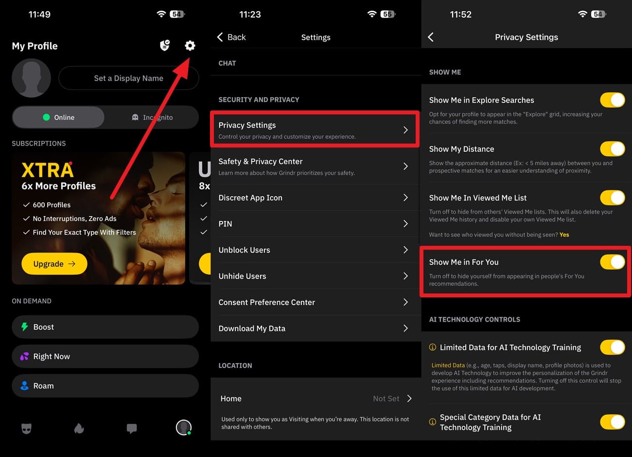632x457 pixels.
Task: Open settings via the gear icon
Action: (190, 46)
